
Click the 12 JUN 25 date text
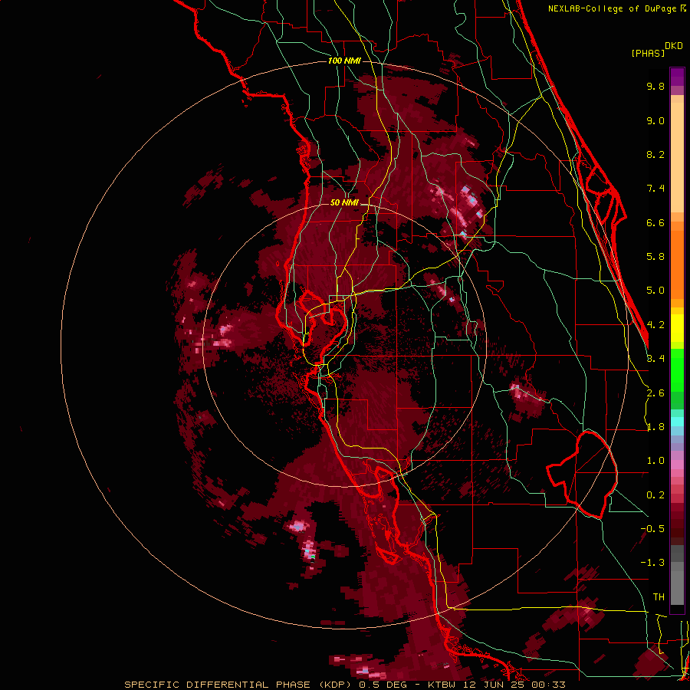[492, 685]
